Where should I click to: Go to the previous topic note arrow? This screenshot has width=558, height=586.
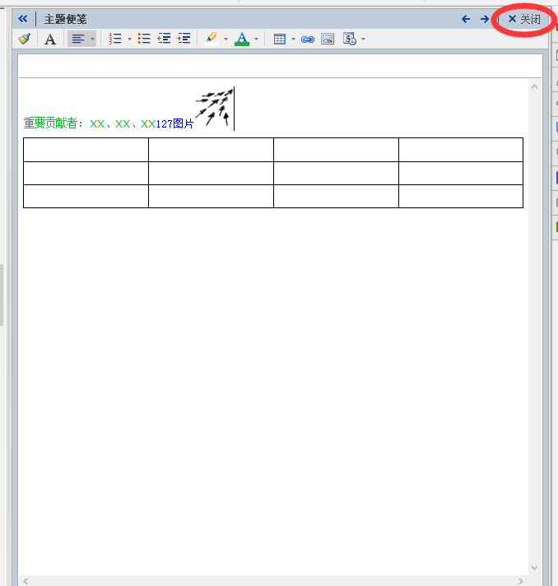(x=466, y=19)
